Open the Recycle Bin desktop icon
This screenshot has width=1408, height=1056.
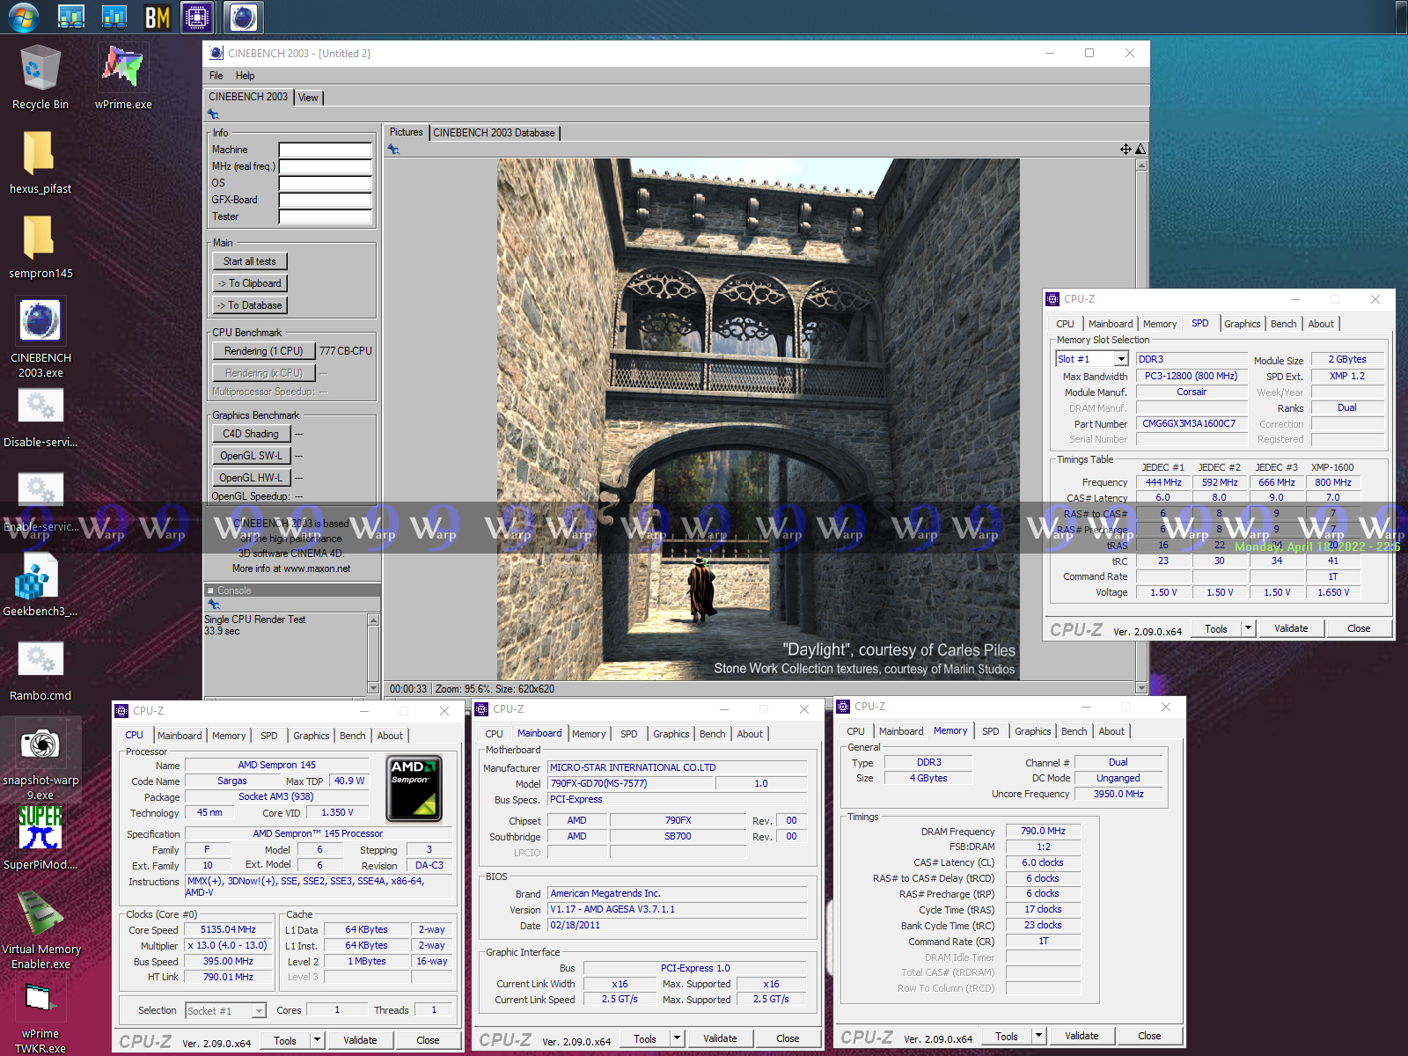tap(40, 78)
